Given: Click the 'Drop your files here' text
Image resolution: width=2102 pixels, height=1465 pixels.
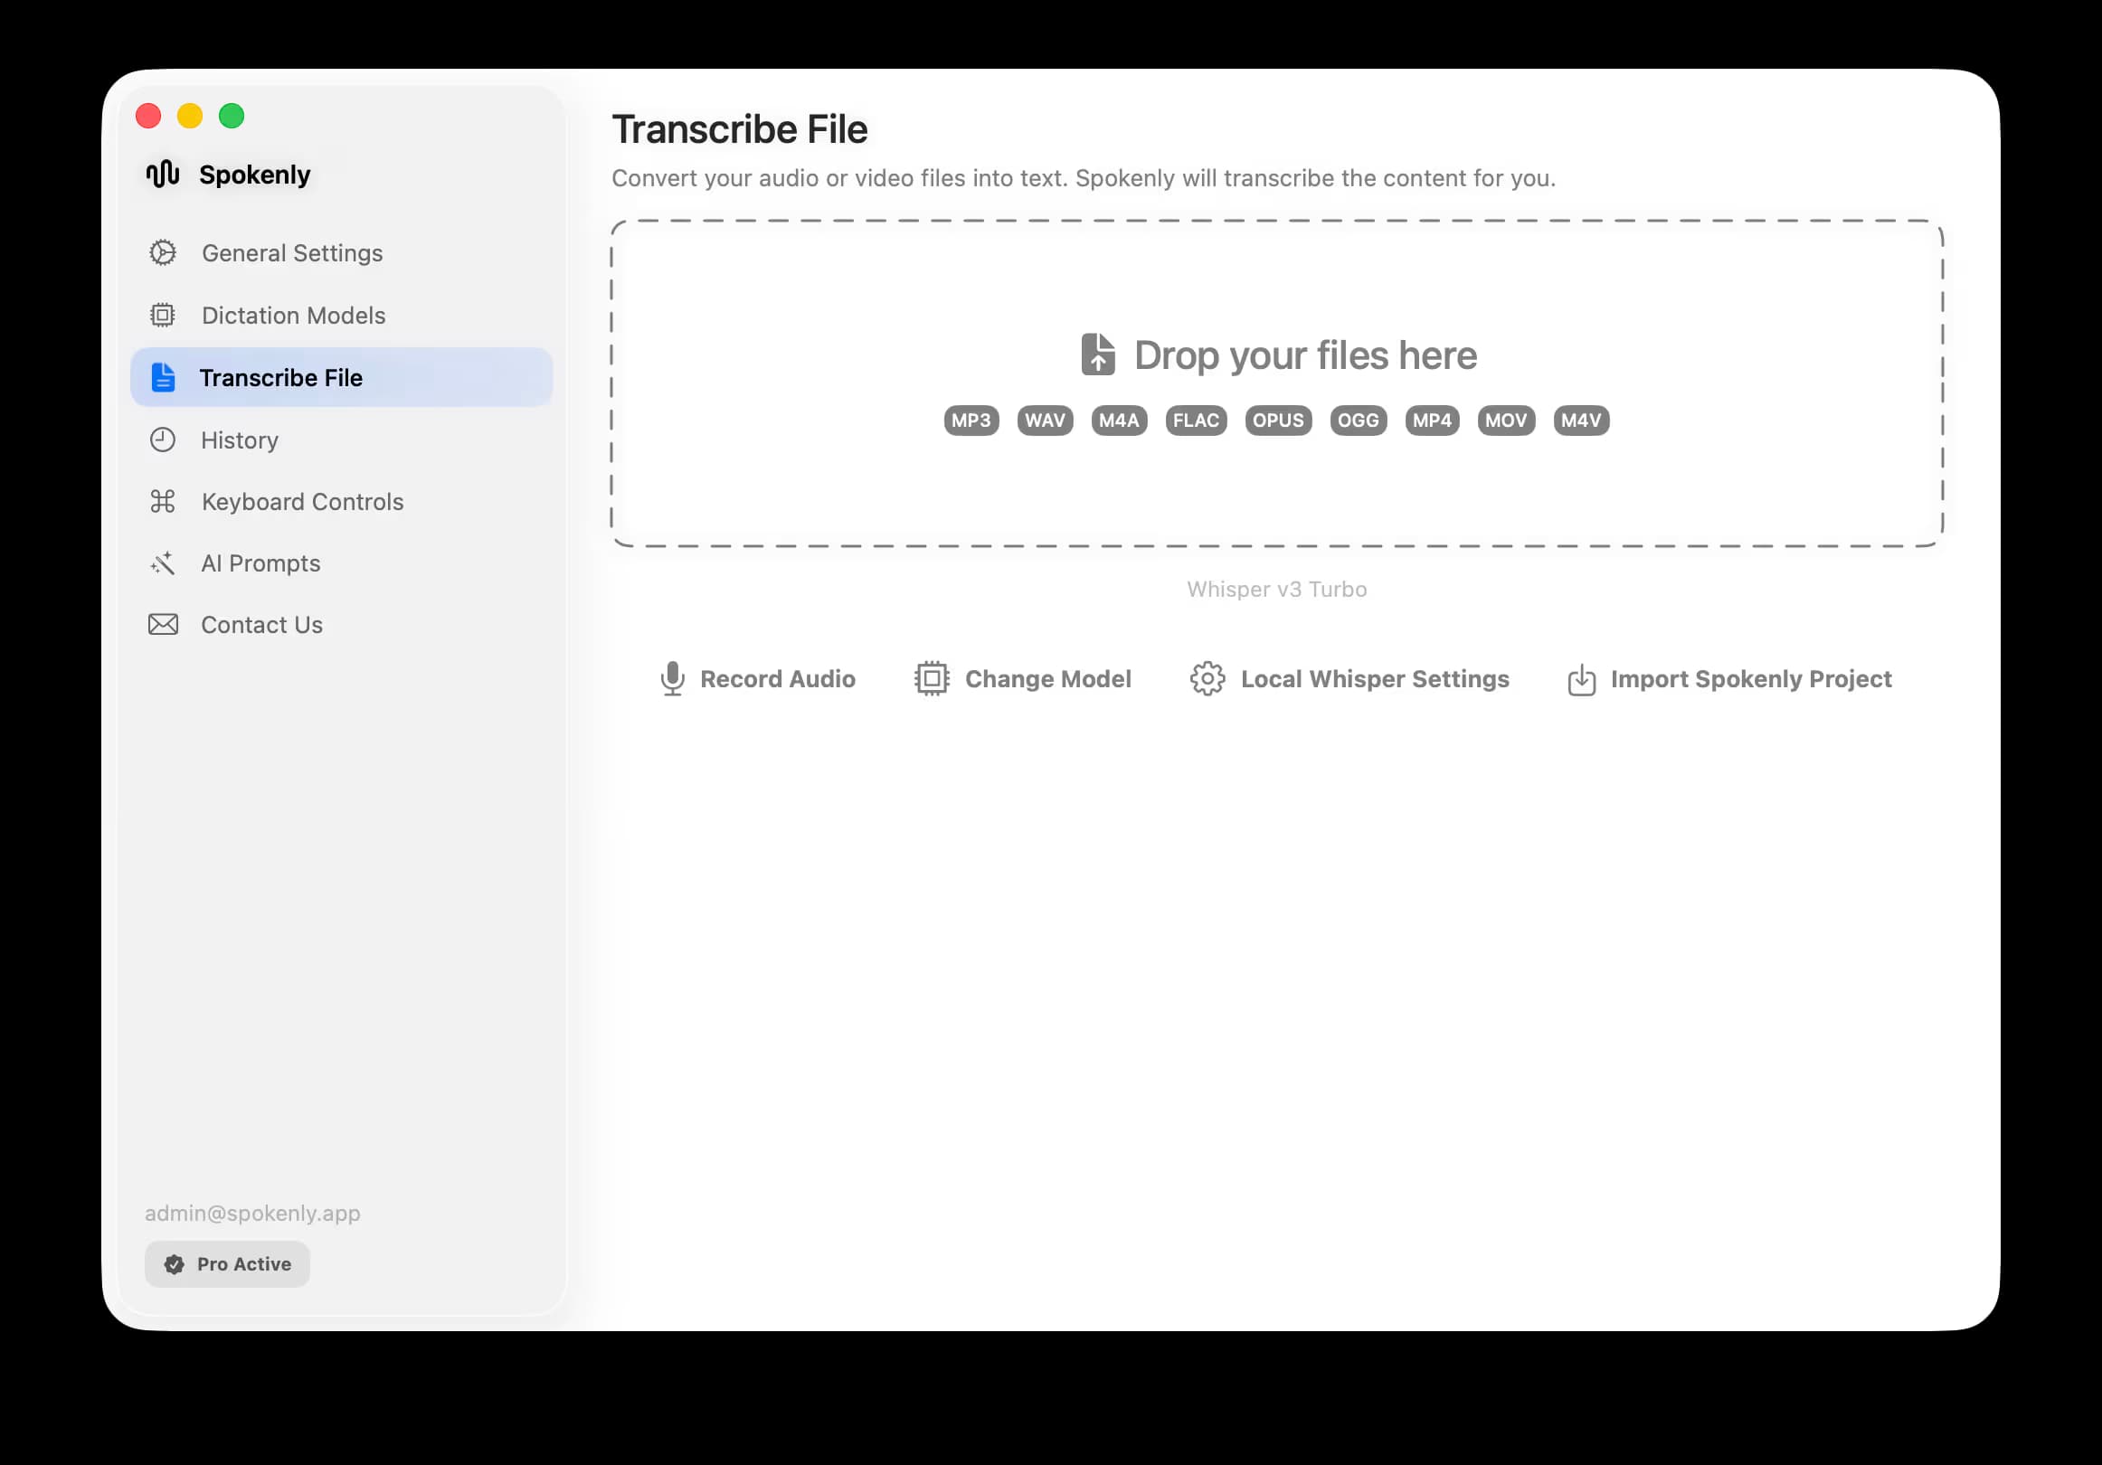Looking at the screenshot, I should 1305,355.
